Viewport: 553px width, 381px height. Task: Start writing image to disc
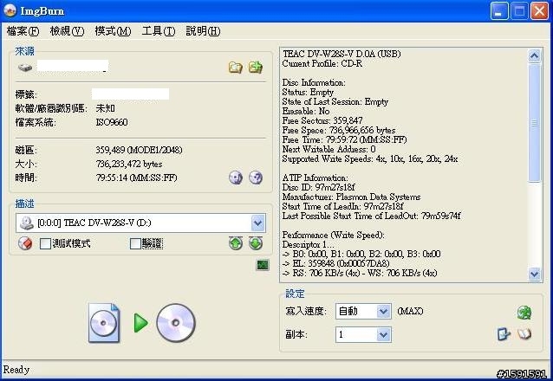140,322
